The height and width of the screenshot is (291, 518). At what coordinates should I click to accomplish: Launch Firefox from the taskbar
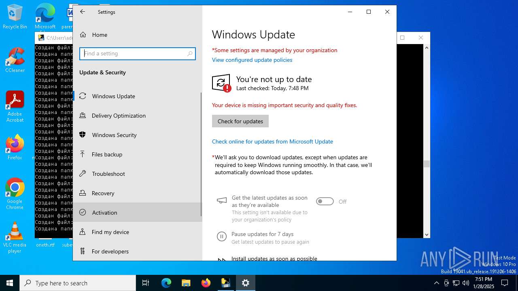click(206, 283)
